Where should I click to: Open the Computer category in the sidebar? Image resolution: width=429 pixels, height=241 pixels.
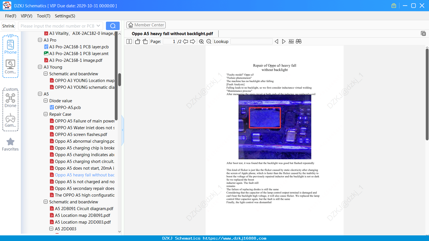point(10,67)
